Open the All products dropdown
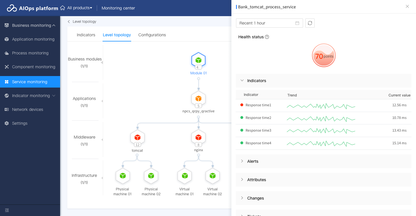 coord(80,8)
